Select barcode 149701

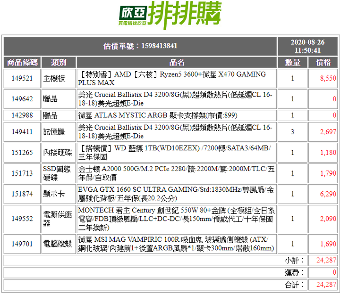point(22,244)
